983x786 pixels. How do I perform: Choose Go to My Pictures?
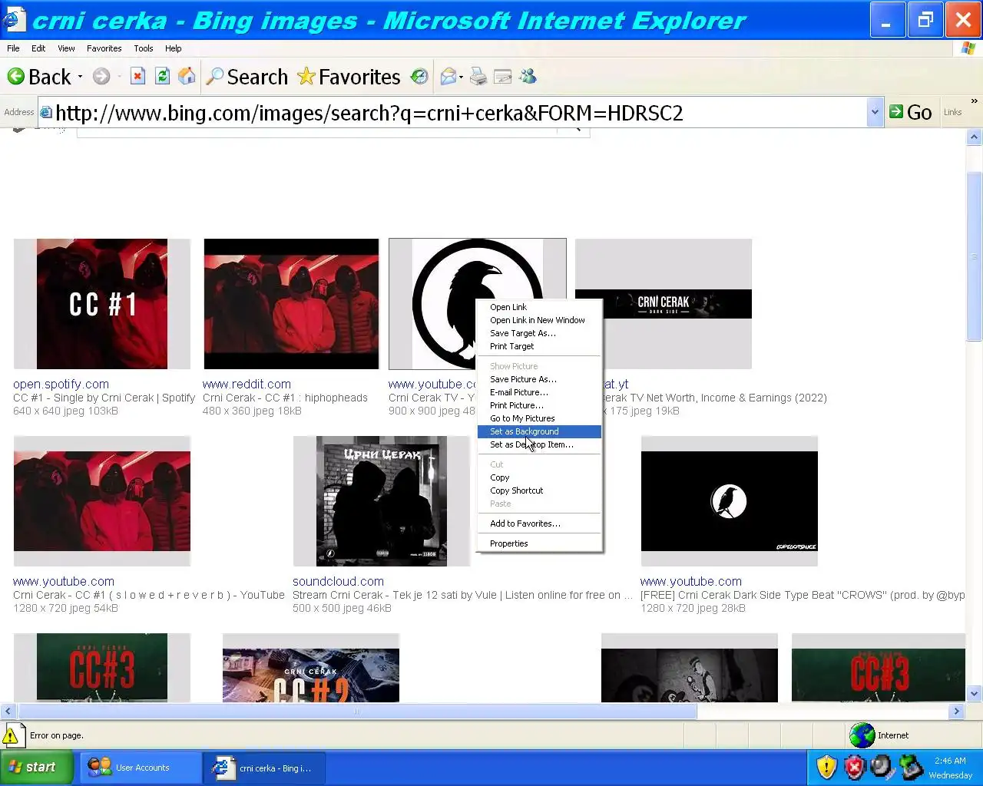(539, 418)
